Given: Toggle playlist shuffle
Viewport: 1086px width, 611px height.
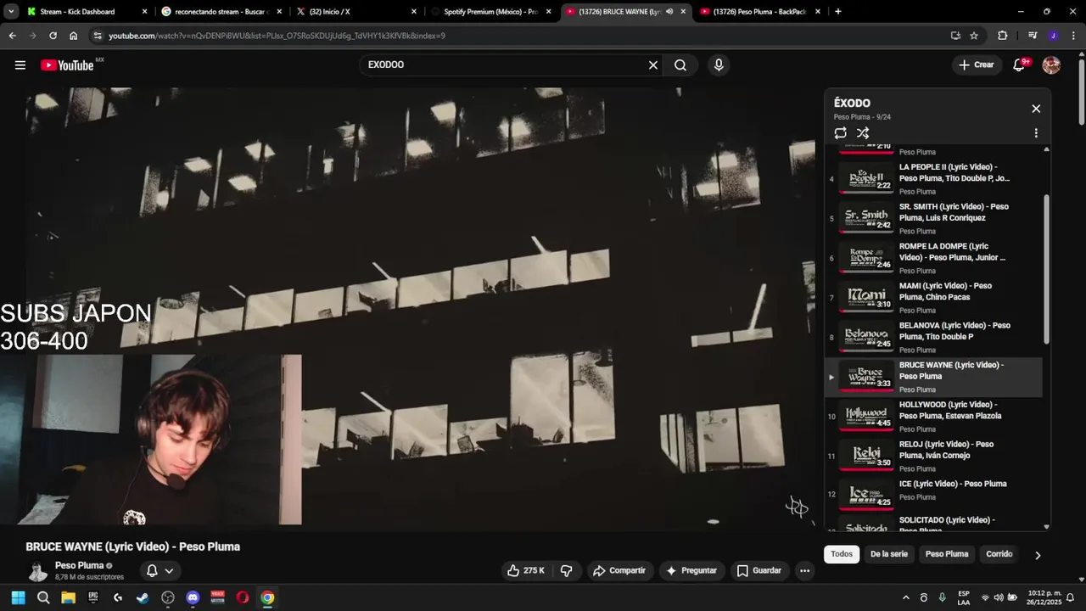Looking at the screenshot, I should [863, 133].
